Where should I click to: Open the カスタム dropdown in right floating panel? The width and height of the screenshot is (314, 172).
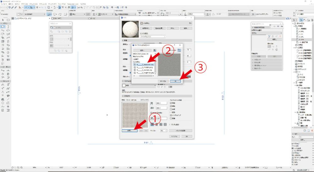[266, 33]
